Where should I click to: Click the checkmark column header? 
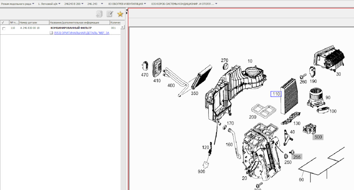pos(3,22)
